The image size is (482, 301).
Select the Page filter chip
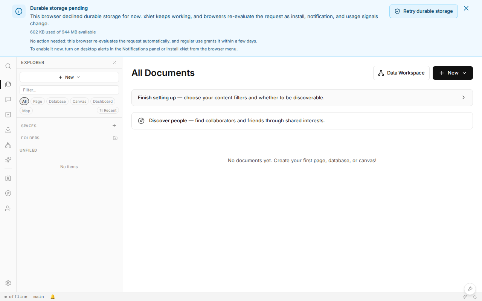38,101
